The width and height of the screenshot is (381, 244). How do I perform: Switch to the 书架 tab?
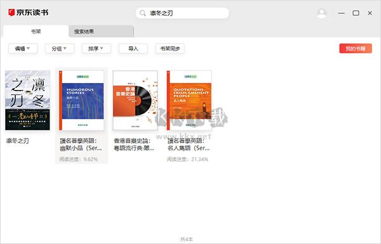[36, 31]
